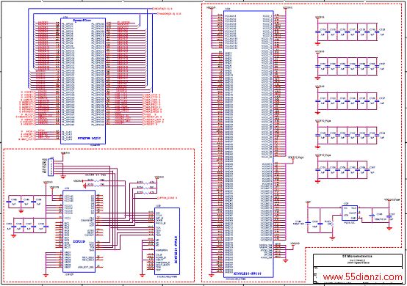Click the second row of decoupling capacitors
This screenshot has height=286, width=407.
(x=350, y=66)
